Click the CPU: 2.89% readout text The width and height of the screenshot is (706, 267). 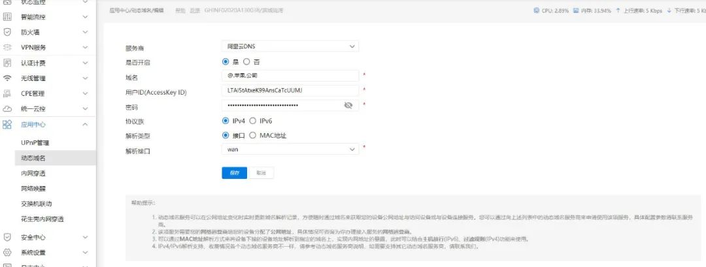pos(555,10)
